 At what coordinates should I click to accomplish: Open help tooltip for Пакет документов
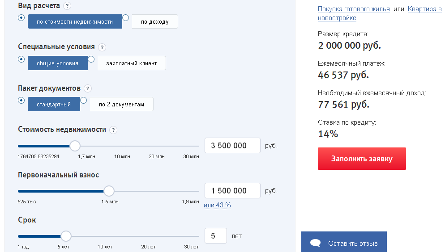click(88, 88)
